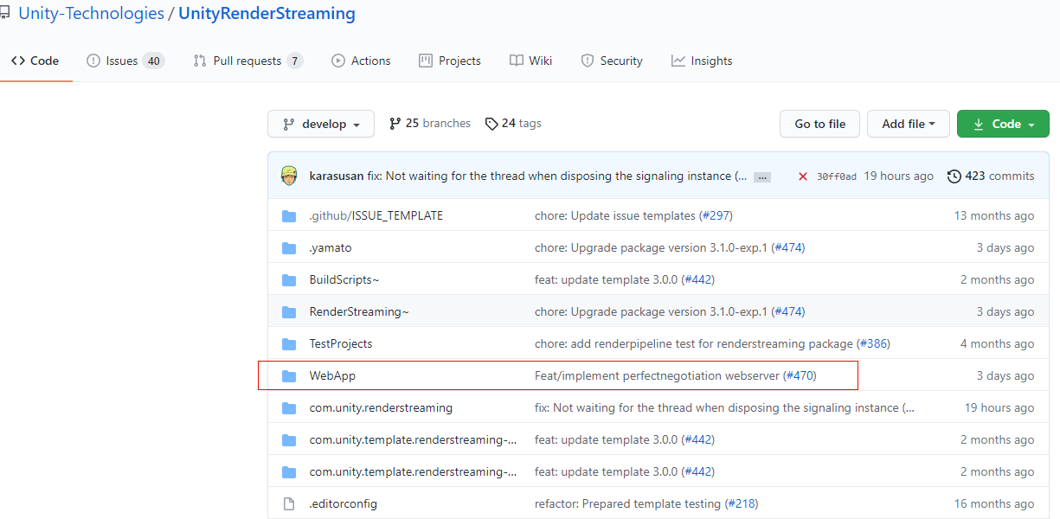Open #474 link in the .yamato row
This screenshot has height=519, width=1060.
coord(787,247)
